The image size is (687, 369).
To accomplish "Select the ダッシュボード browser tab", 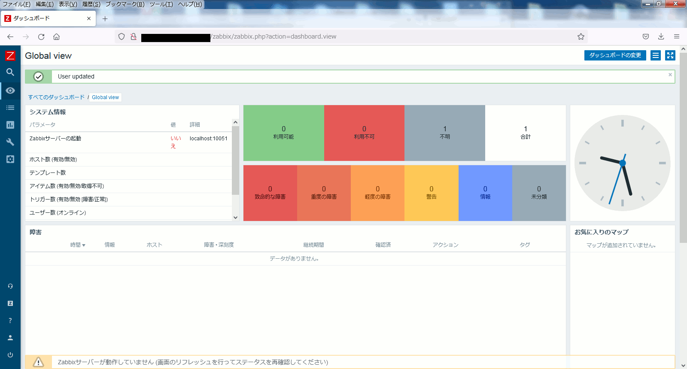I will tap(48, 18).
